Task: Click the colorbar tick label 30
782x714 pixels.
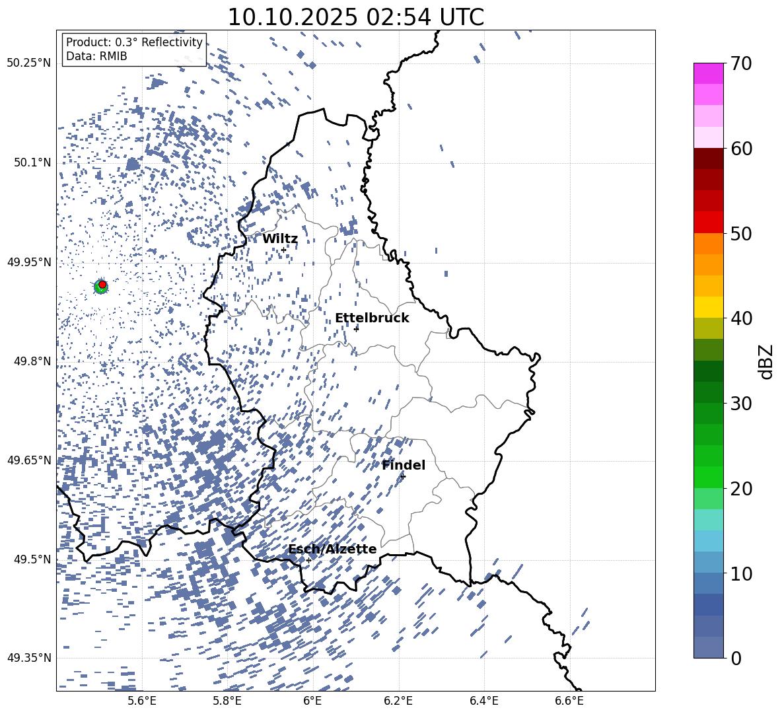Action: tap(741, 404)
